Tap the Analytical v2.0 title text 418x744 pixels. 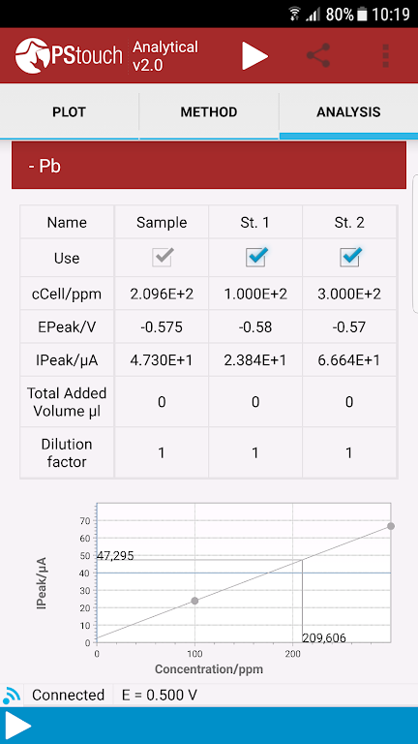(x=165, y=56)
